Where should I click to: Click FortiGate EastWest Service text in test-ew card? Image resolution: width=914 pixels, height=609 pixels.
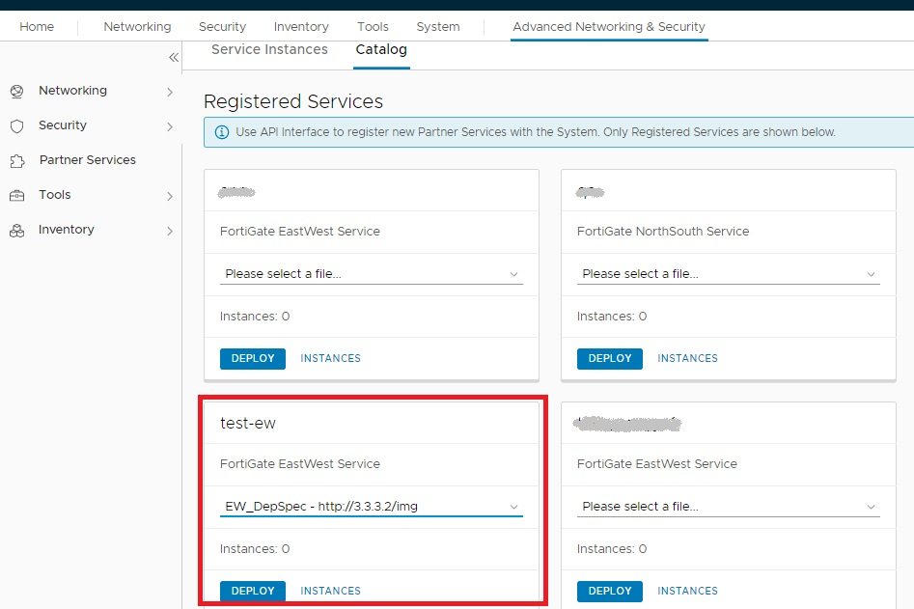click(299, 464)
